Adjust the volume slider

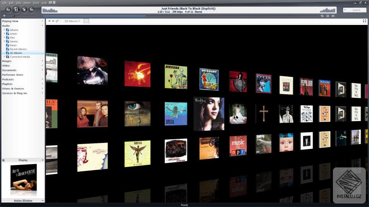coord(14,16)
